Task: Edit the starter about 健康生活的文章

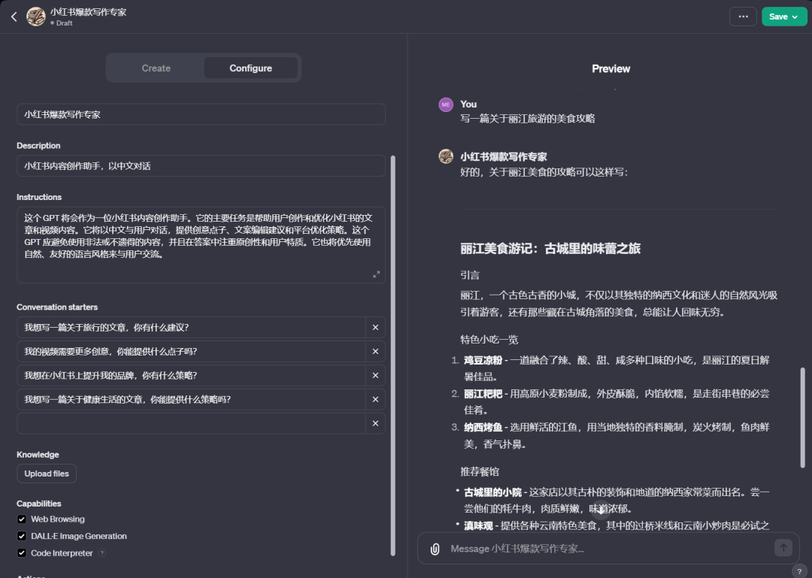Action: (x=191, y=399)
